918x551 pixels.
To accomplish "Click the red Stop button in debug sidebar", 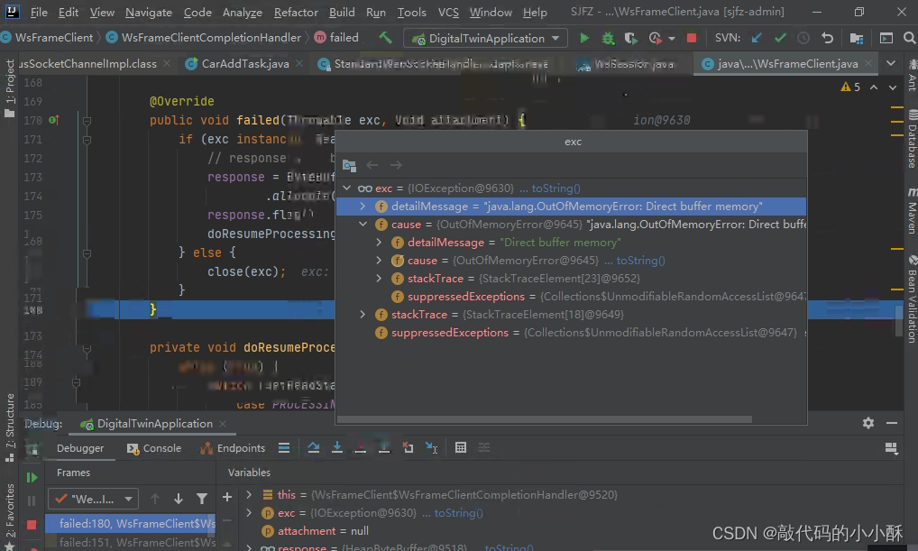I will (32, 524).
